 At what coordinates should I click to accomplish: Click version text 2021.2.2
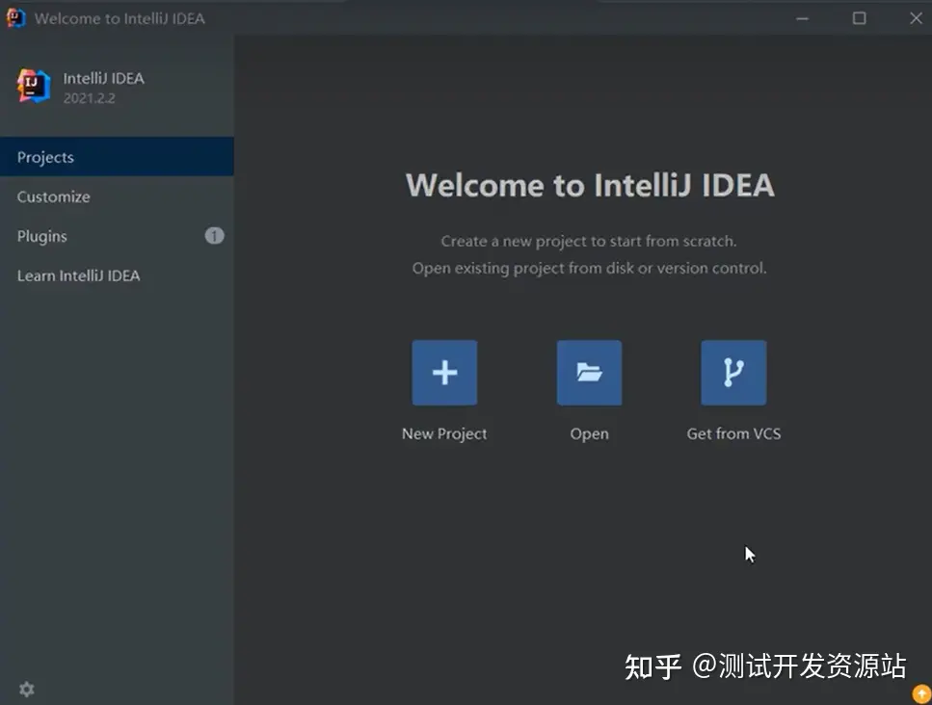click(90, 98)
